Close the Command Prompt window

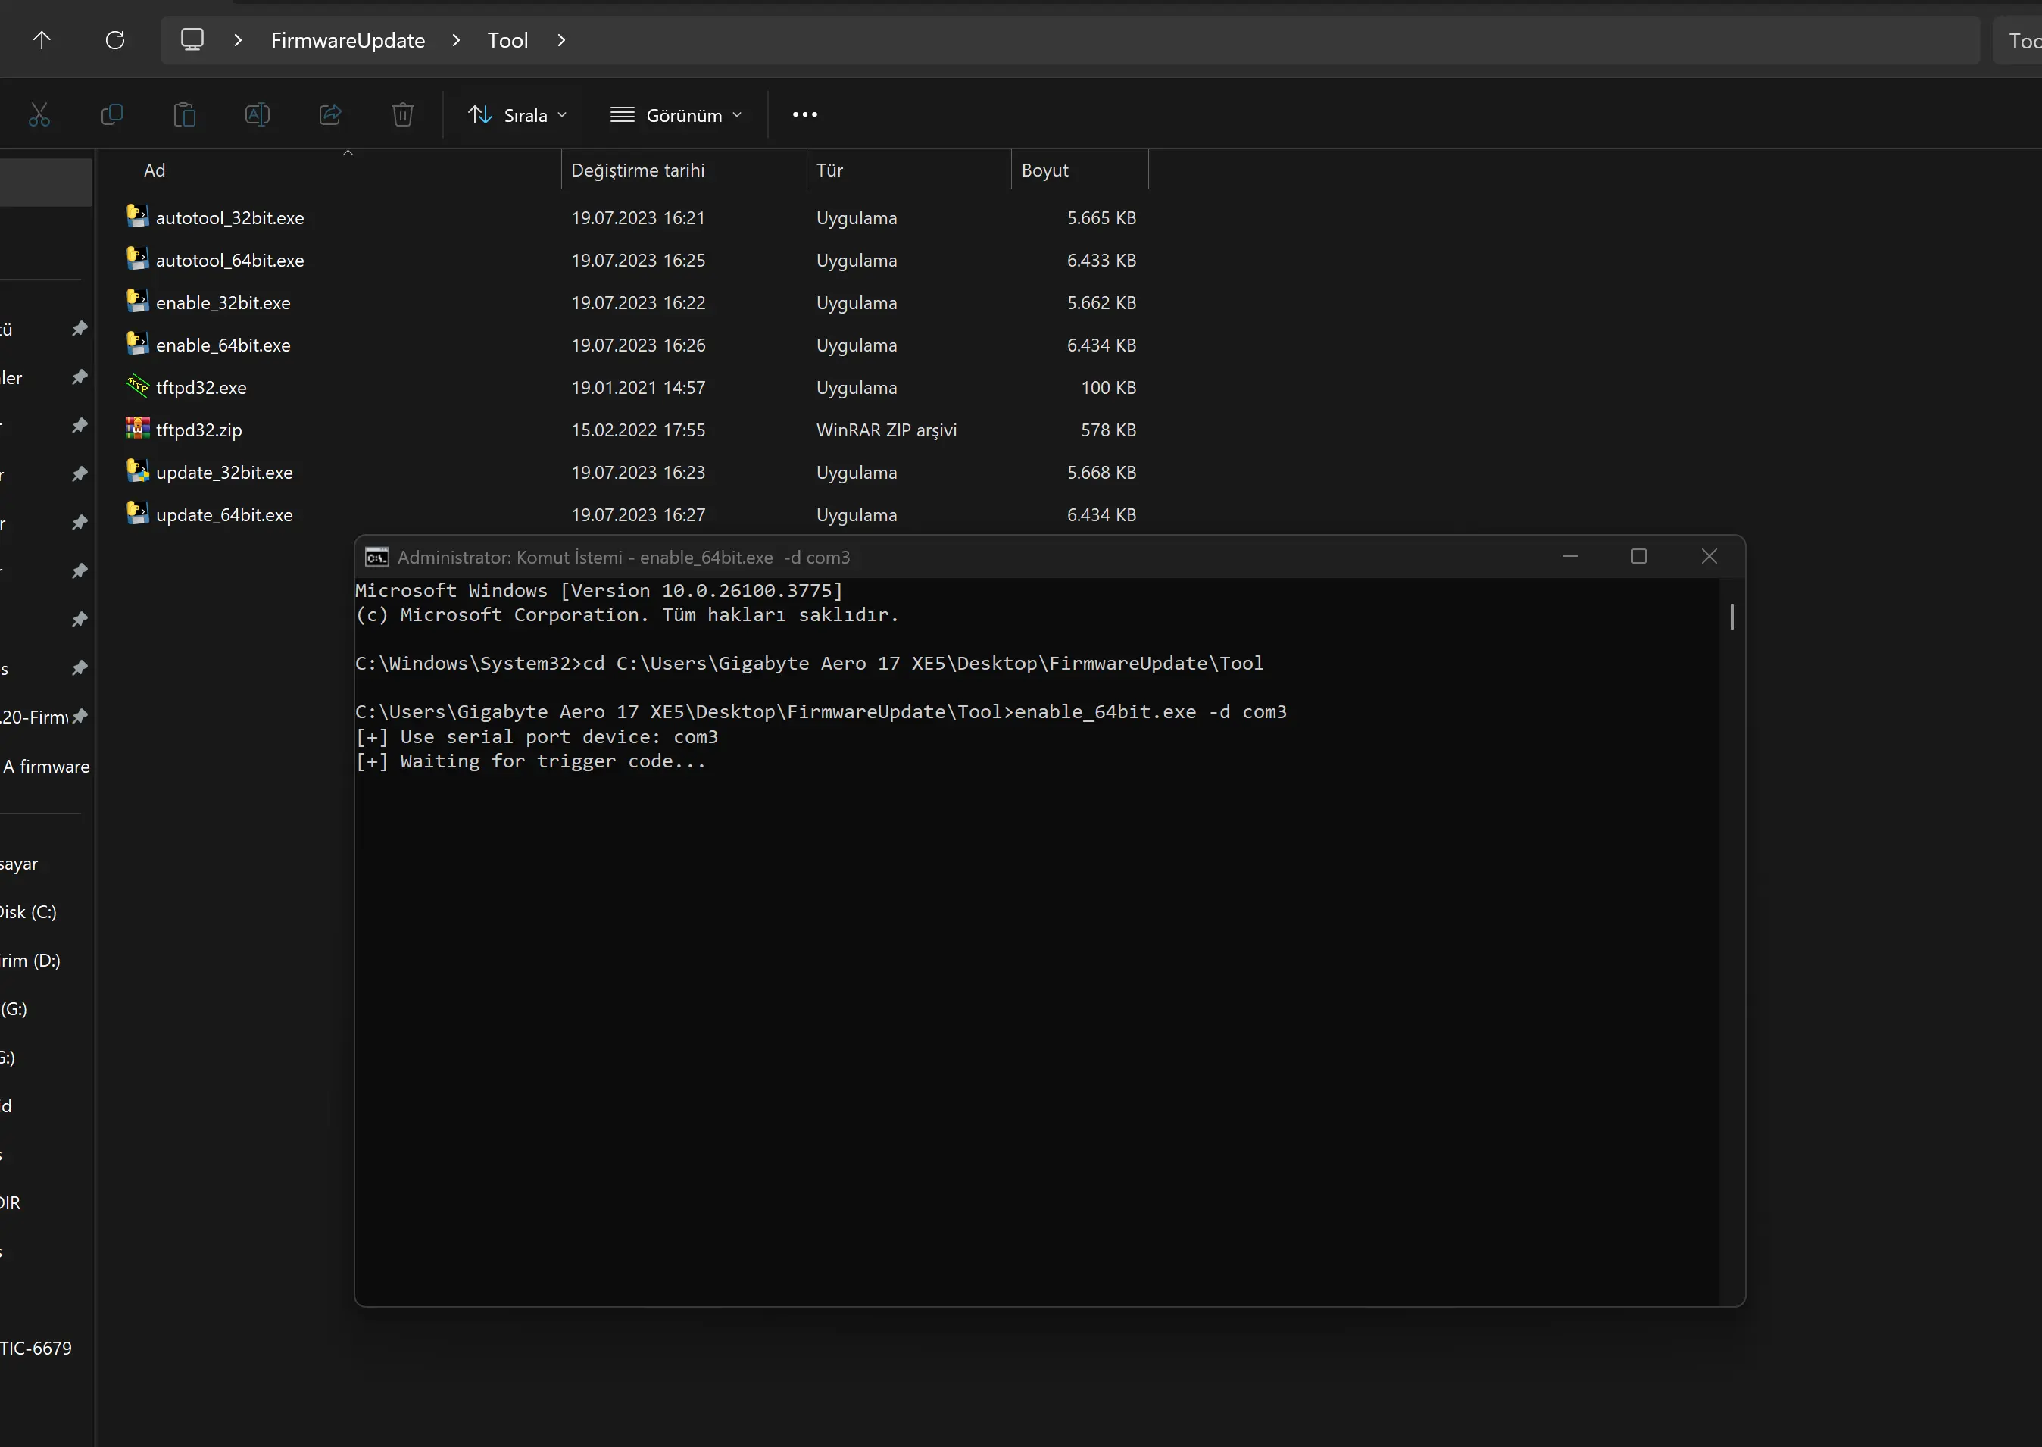1709,557
